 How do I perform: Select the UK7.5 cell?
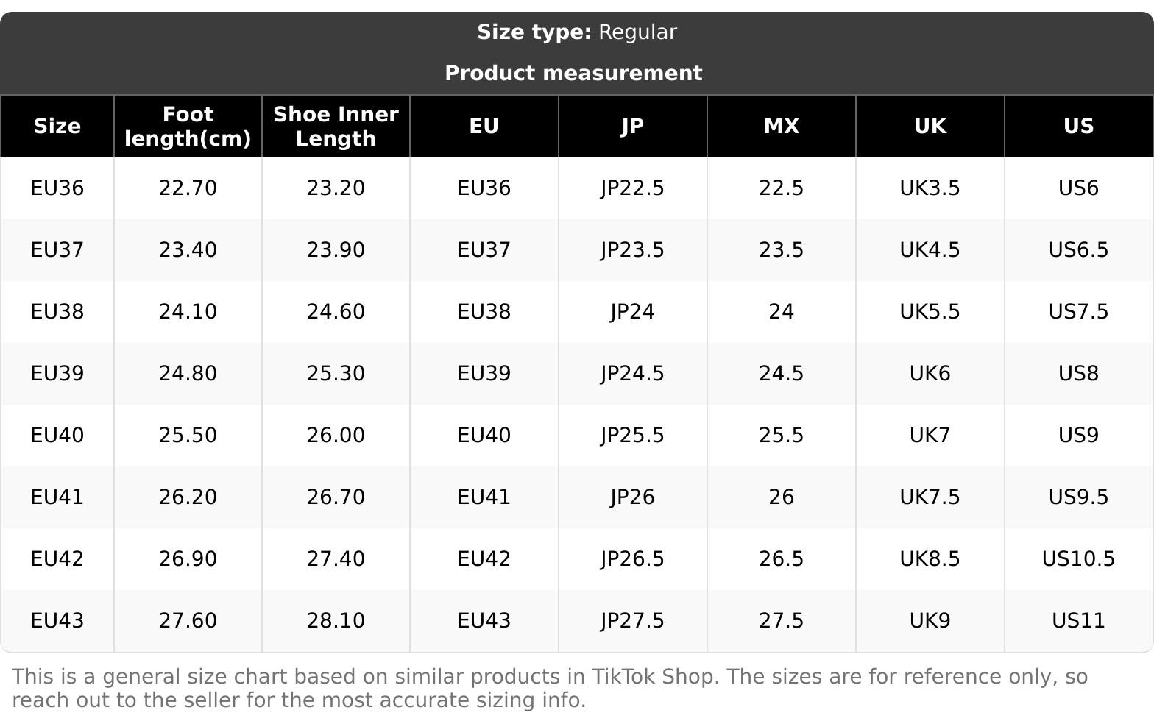pos(930,497)
